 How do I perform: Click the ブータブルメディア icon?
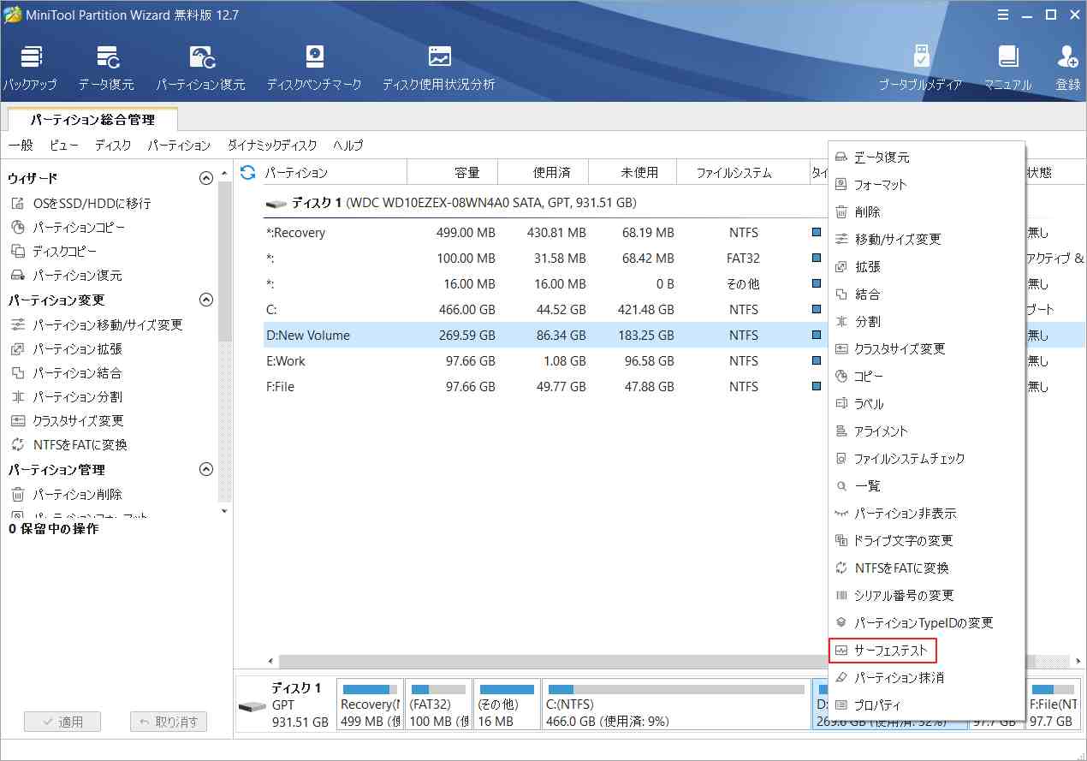point(922,64)
